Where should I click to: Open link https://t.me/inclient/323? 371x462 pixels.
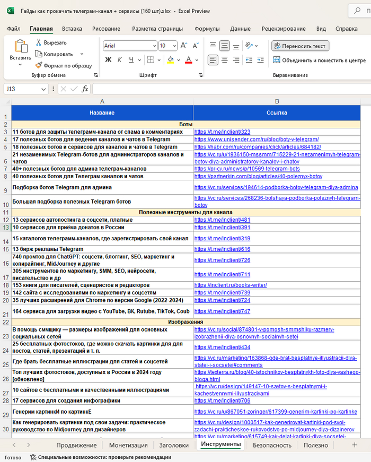222,132
